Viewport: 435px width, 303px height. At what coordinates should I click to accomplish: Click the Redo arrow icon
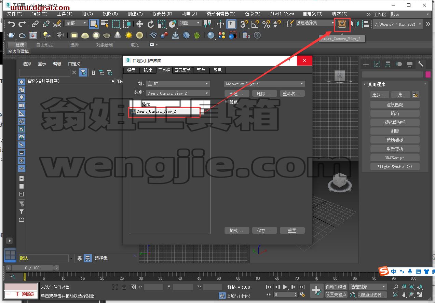[22, 24]
